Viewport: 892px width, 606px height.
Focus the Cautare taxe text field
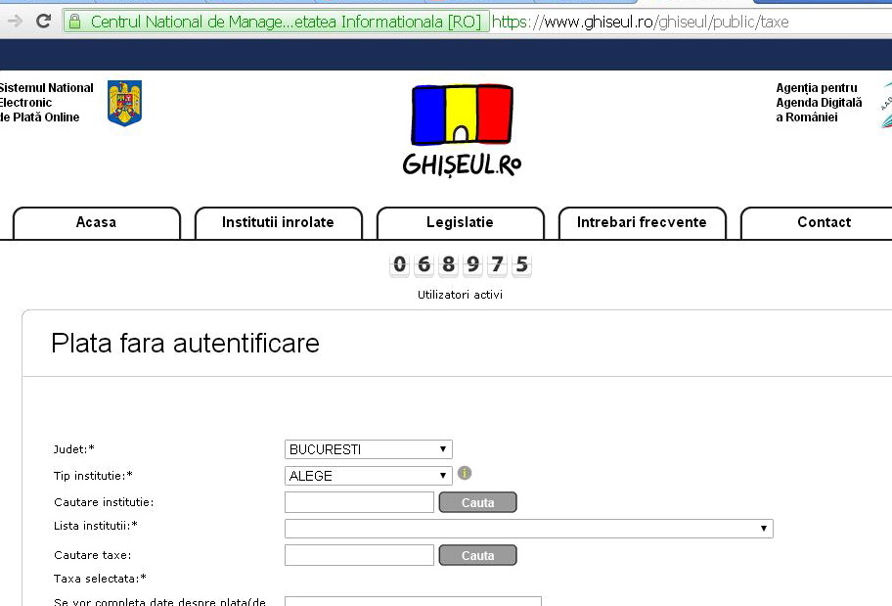[x=359, y=555]
